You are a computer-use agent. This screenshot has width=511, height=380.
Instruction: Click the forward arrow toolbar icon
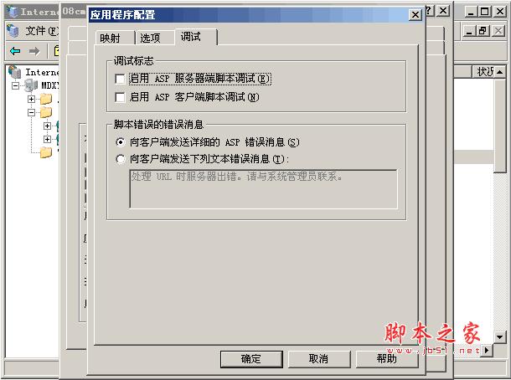(x=34, y=51)
